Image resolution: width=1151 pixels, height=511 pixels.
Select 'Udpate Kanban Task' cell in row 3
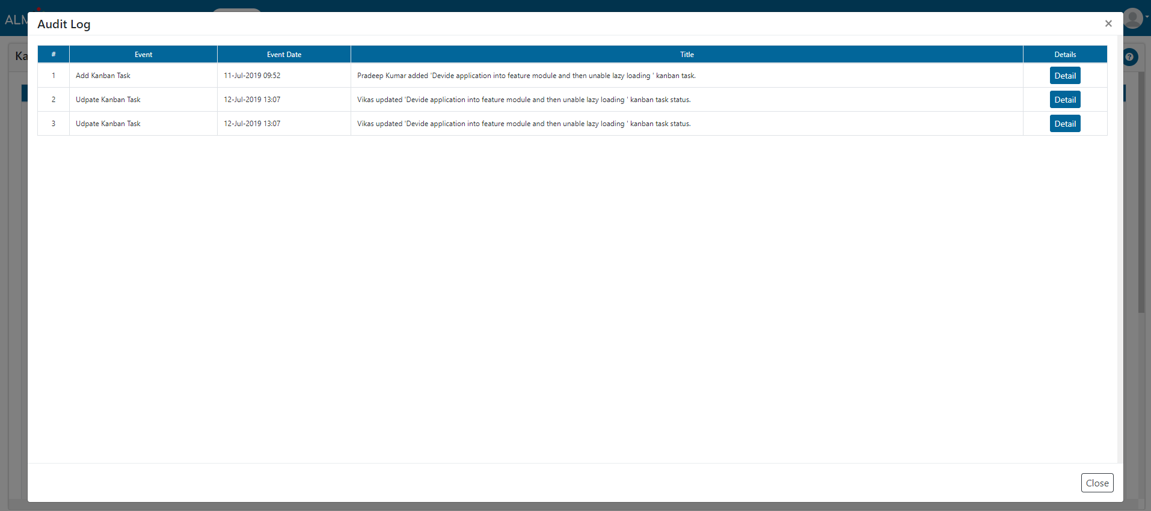coord(143,124)
